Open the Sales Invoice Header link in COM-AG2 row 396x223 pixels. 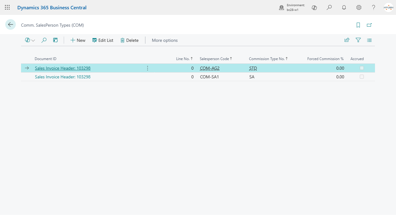tap(63, 68)
